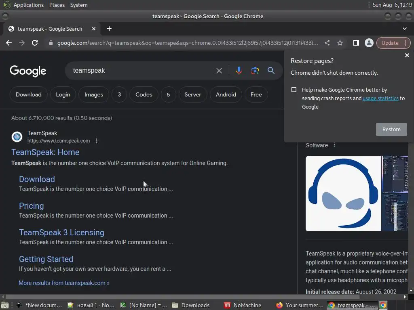Switch to '*New docum...' taskbar window

pos(39,305)
